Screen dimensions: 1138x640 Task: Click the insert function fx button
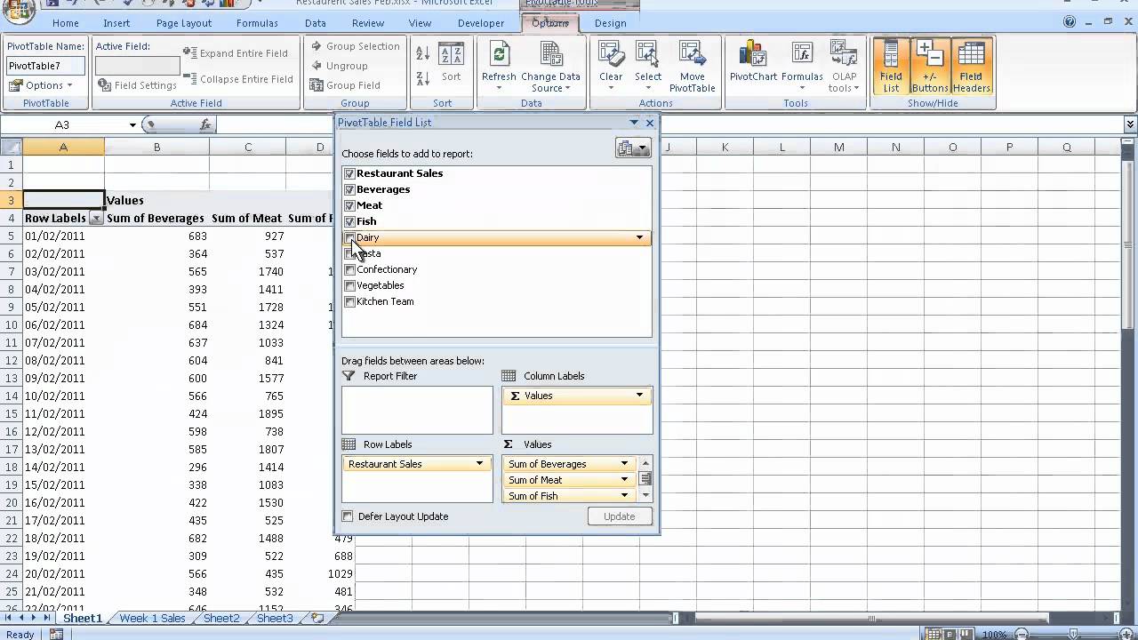pyautogui.click(x=205, y=125)
